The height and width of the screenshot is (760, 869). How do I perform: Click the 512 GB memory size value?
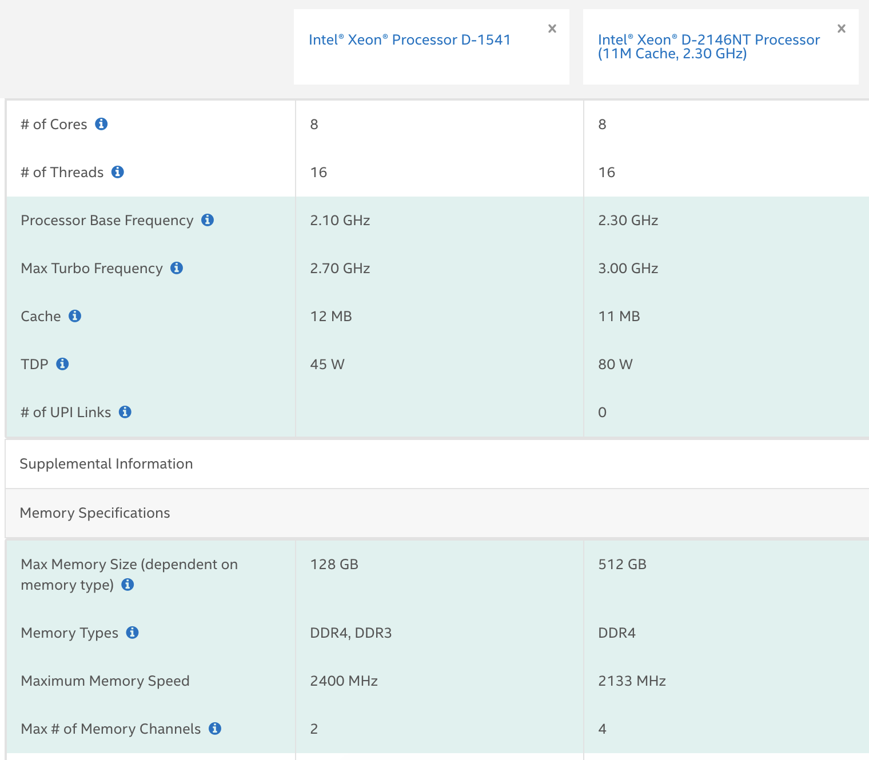tap(623, 564)
